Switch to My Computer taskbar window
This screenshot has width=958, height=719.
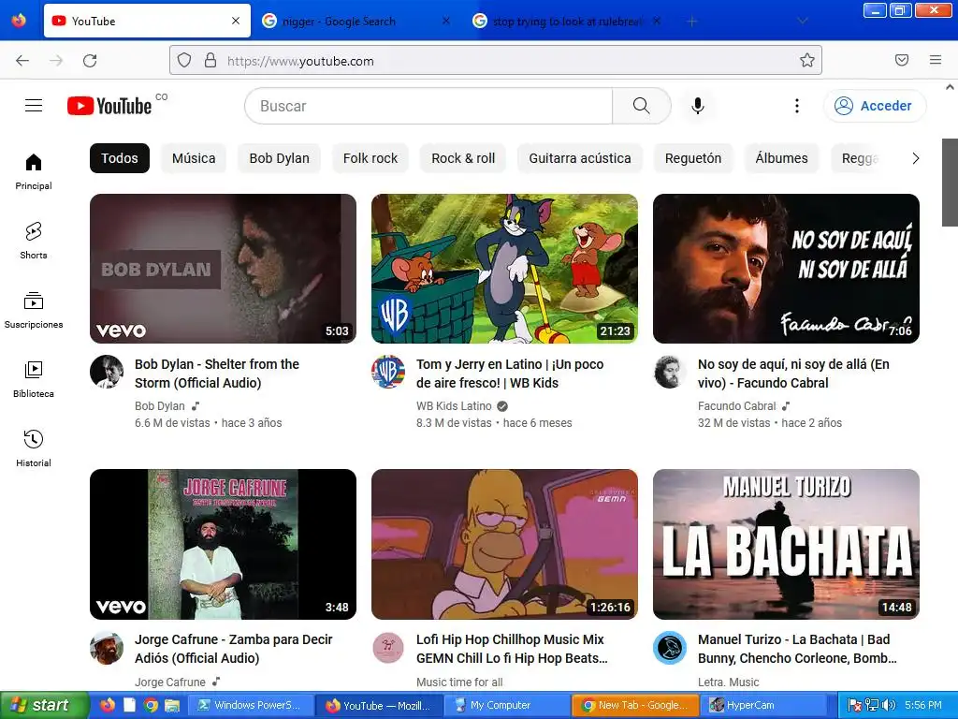click(506, 705)
